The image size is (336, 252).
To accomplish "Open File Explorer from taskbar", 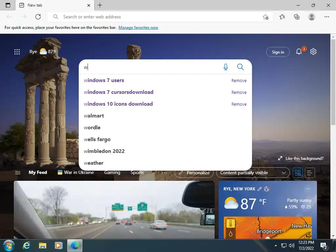I will [x=43, y=245].
